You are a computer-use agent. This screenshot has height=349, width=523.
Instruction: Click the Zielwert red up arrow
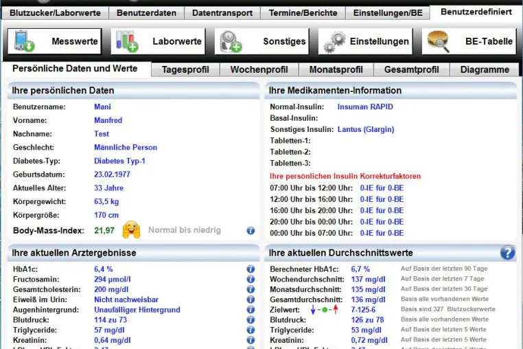point(336,310)
